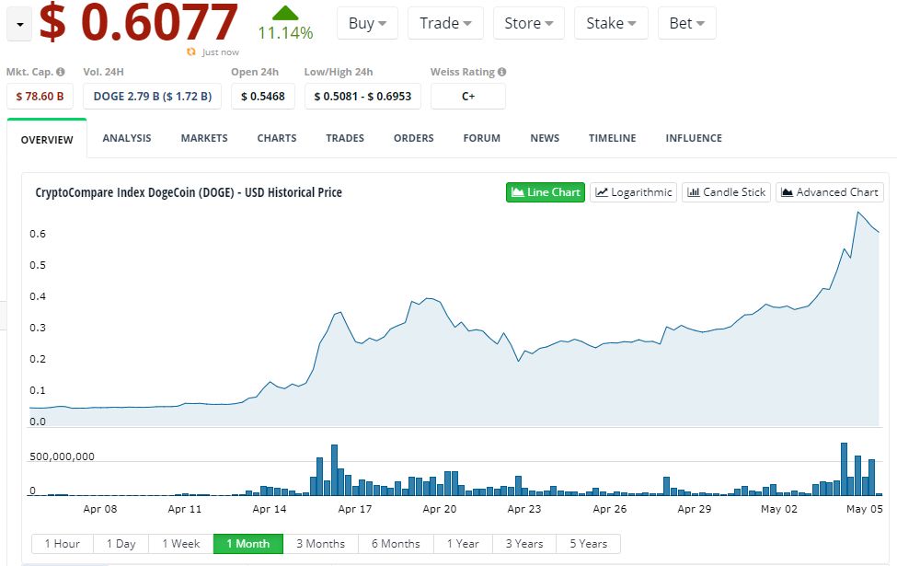This screenshot has width=897, height=566.
Task: Click the 500,000,000 volume axis label
Action: (x=62, y=456)
